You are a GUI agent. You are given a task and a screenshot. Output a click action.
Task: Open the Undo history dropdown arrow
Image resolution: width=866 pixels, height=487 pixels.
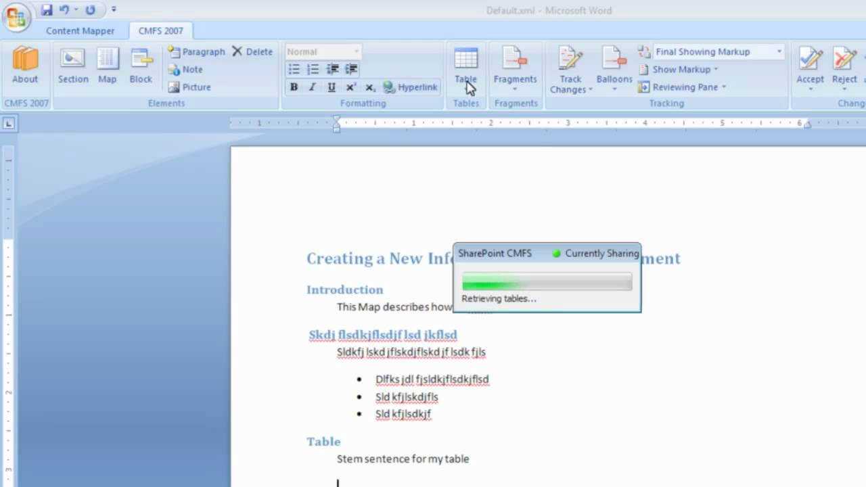pos(76,10)
